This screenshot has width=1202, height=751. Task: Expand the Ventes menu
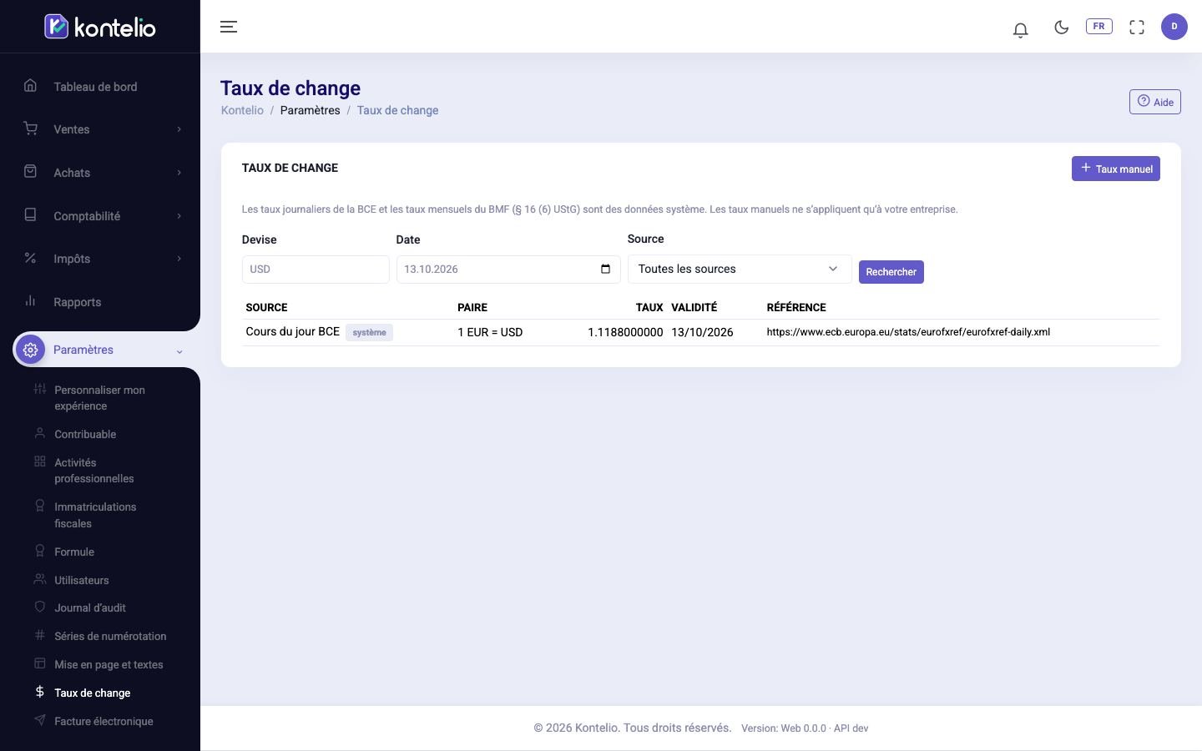click(100, 129)
